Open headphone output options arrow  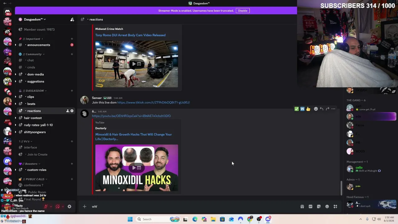(x=62, y=206)
